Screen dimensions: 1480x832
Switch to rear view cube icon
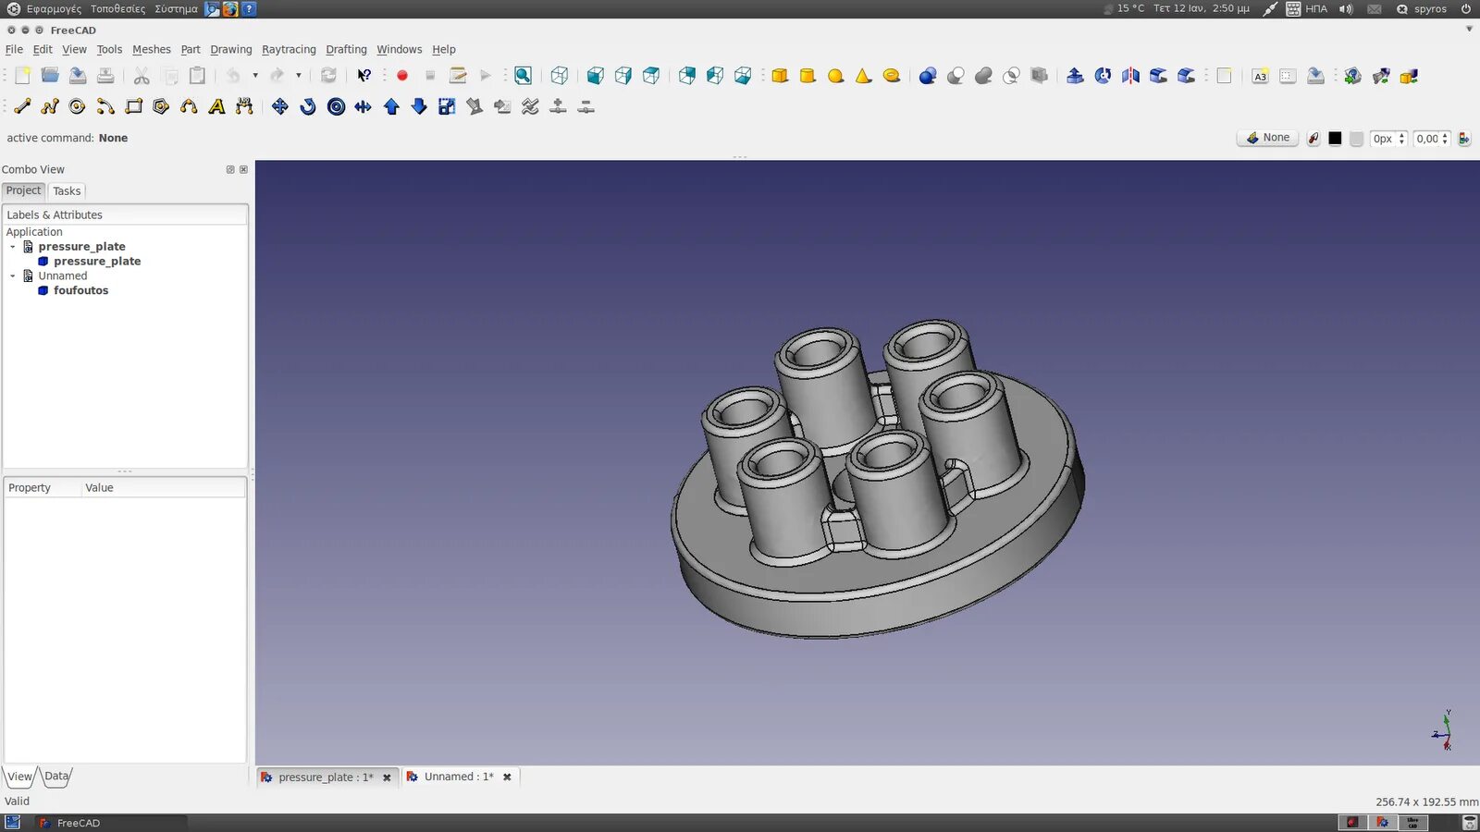[x=687, y=76]
